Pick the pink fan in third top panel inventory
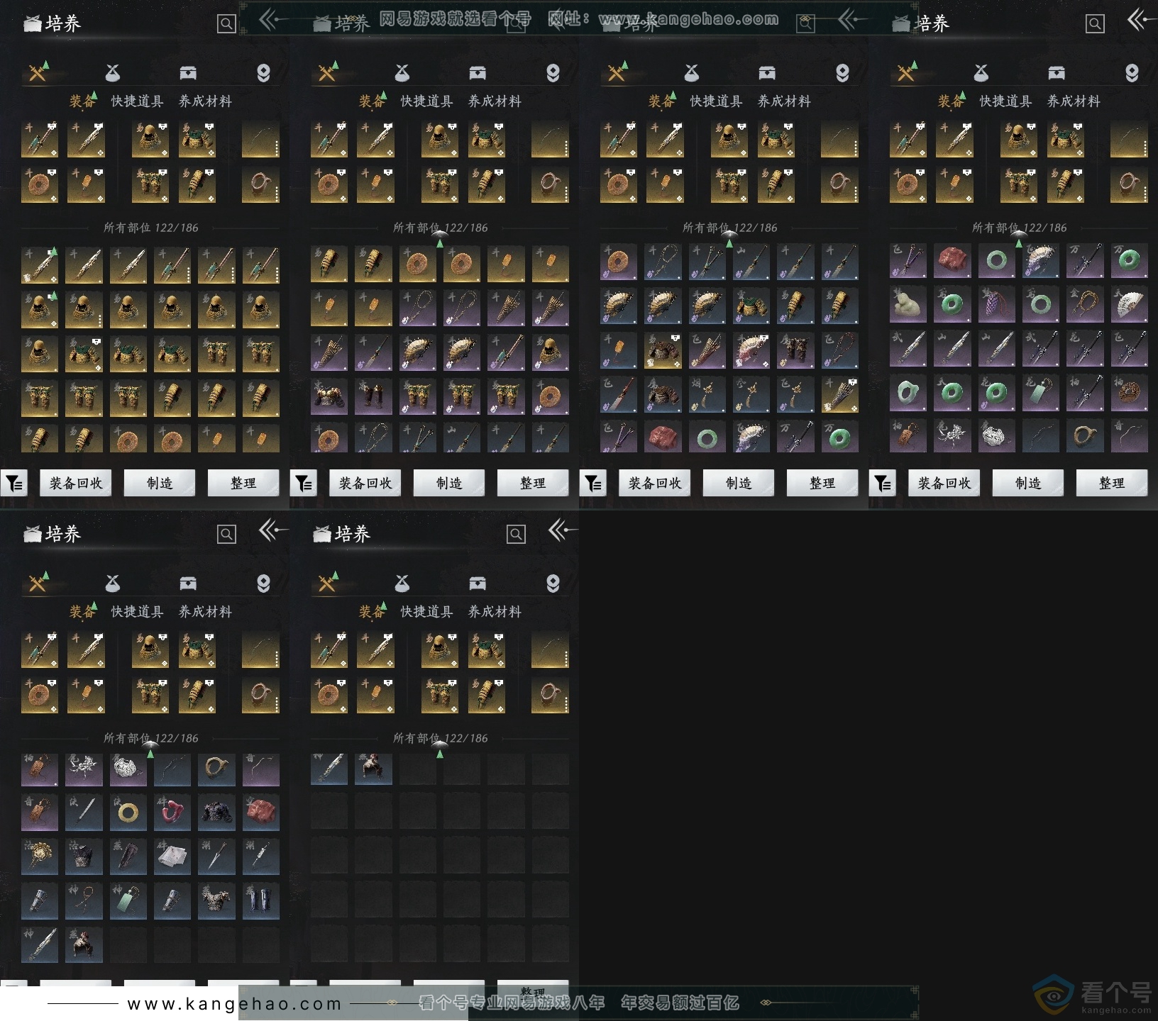 point(751,350)
